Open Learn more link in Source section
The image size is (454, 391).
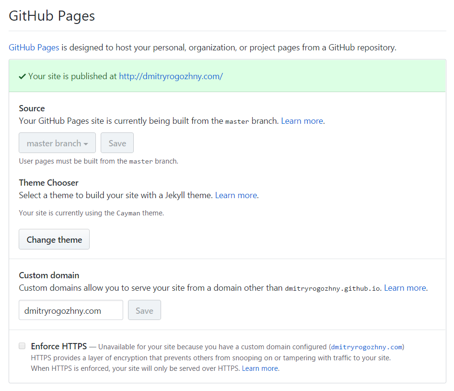point(302,121)
